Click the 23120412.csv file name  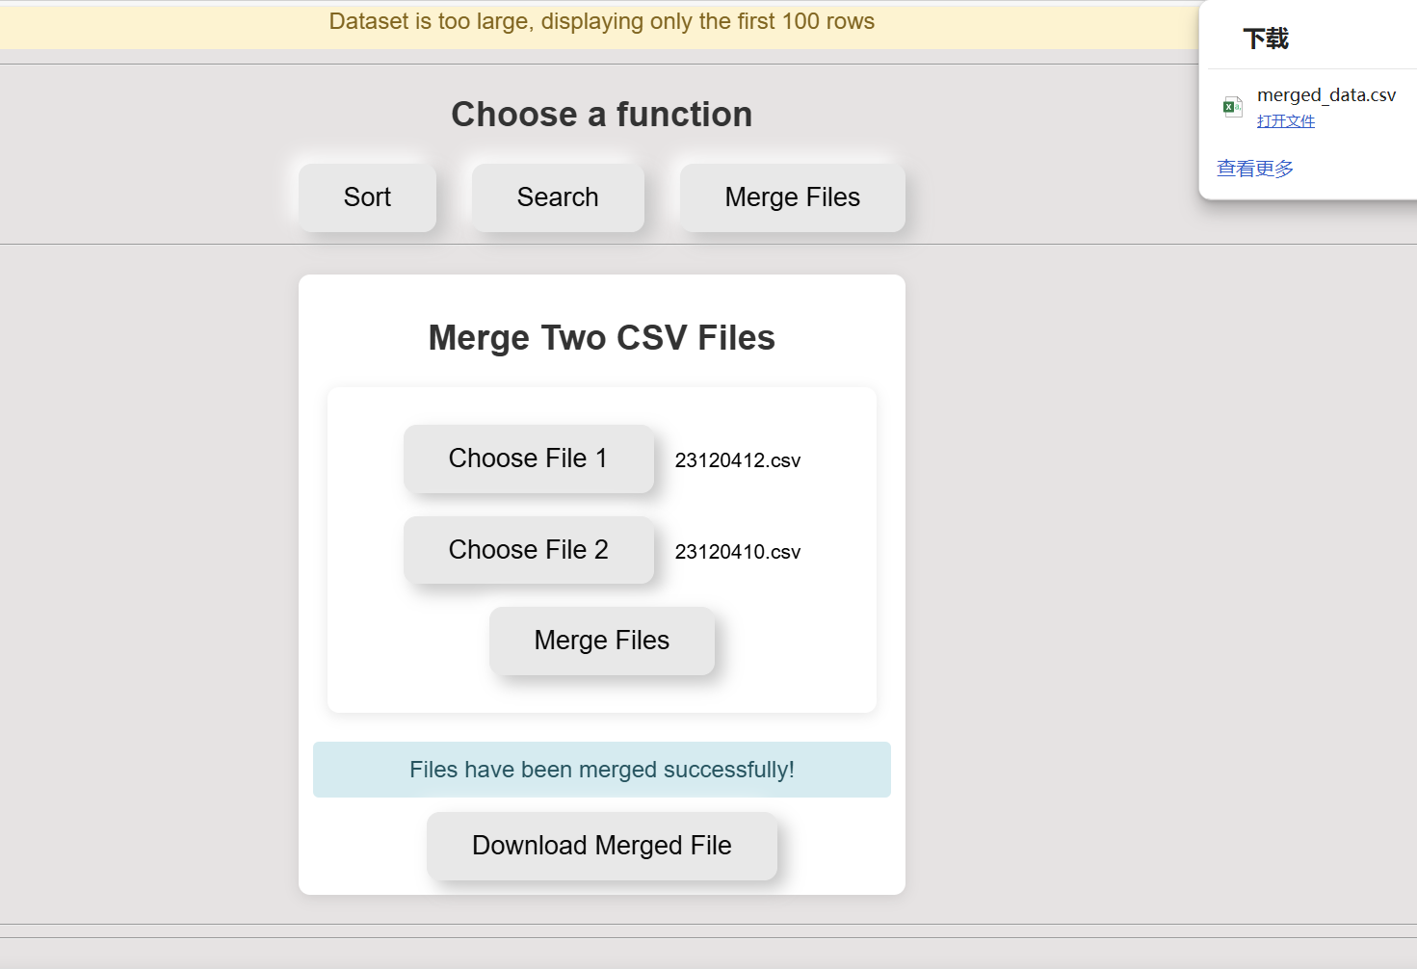click(x=738, y=460)
